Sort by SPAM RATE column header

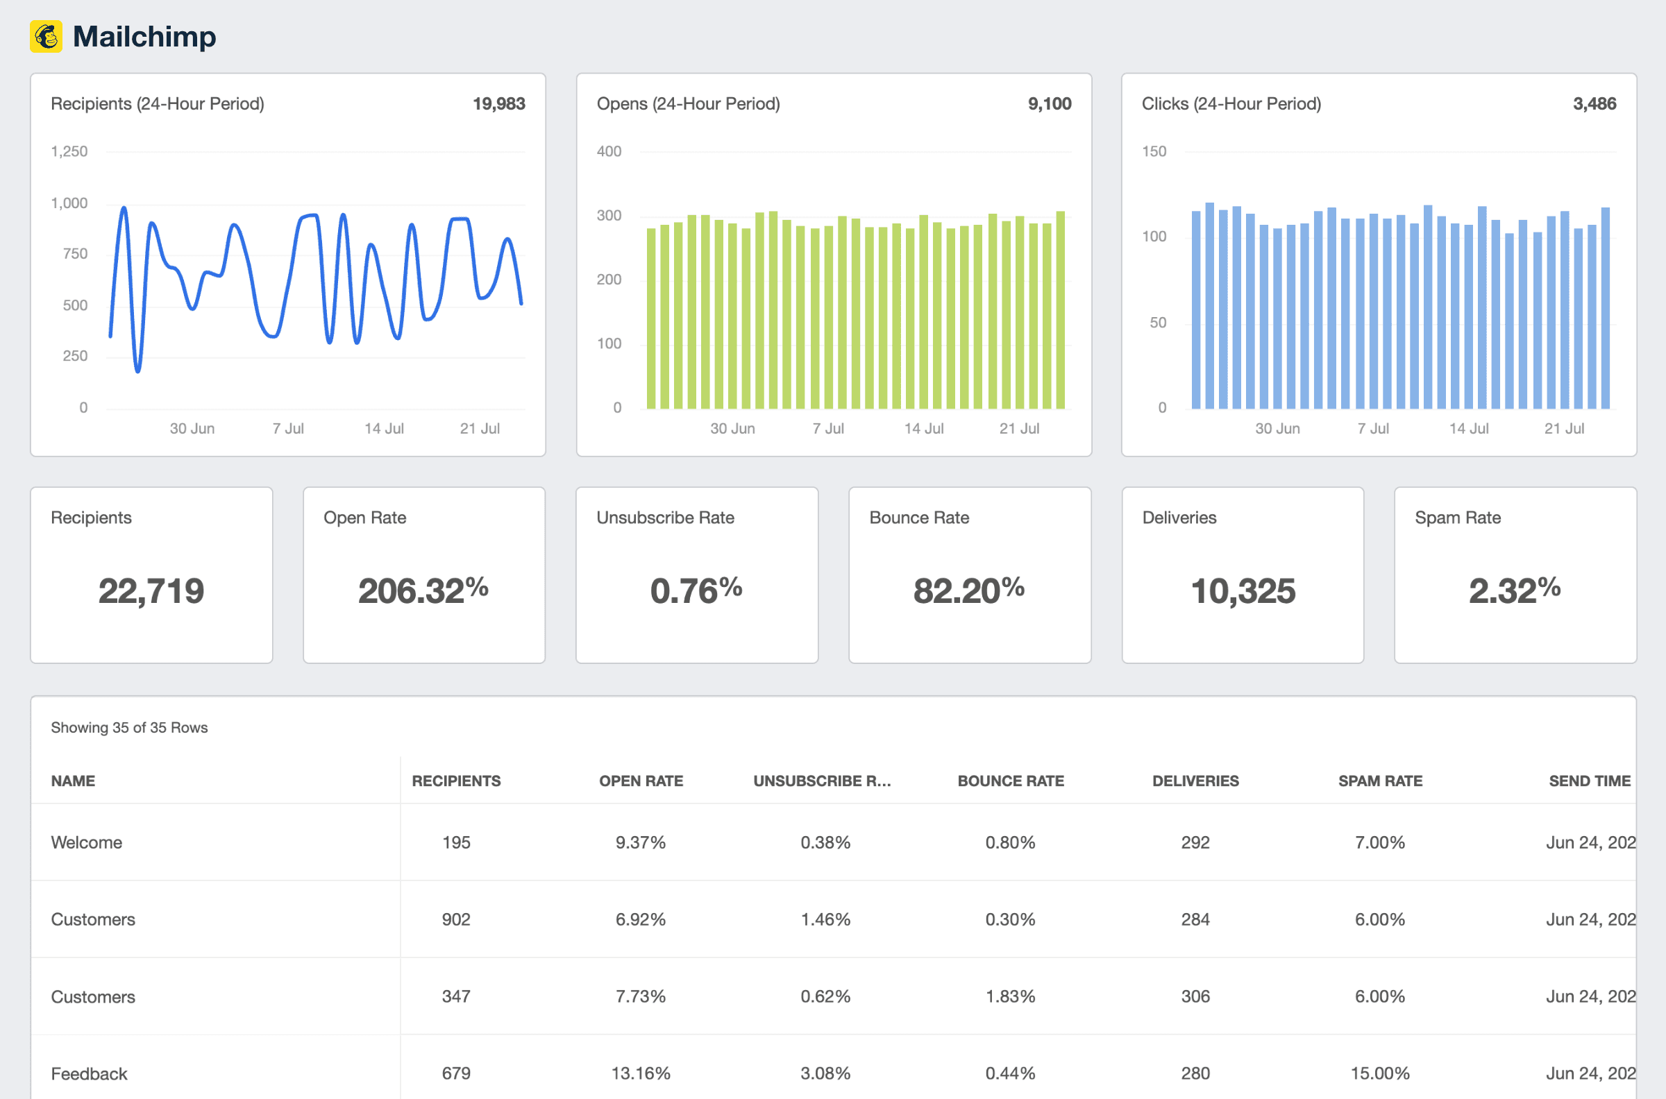(x=1379, y=781)
